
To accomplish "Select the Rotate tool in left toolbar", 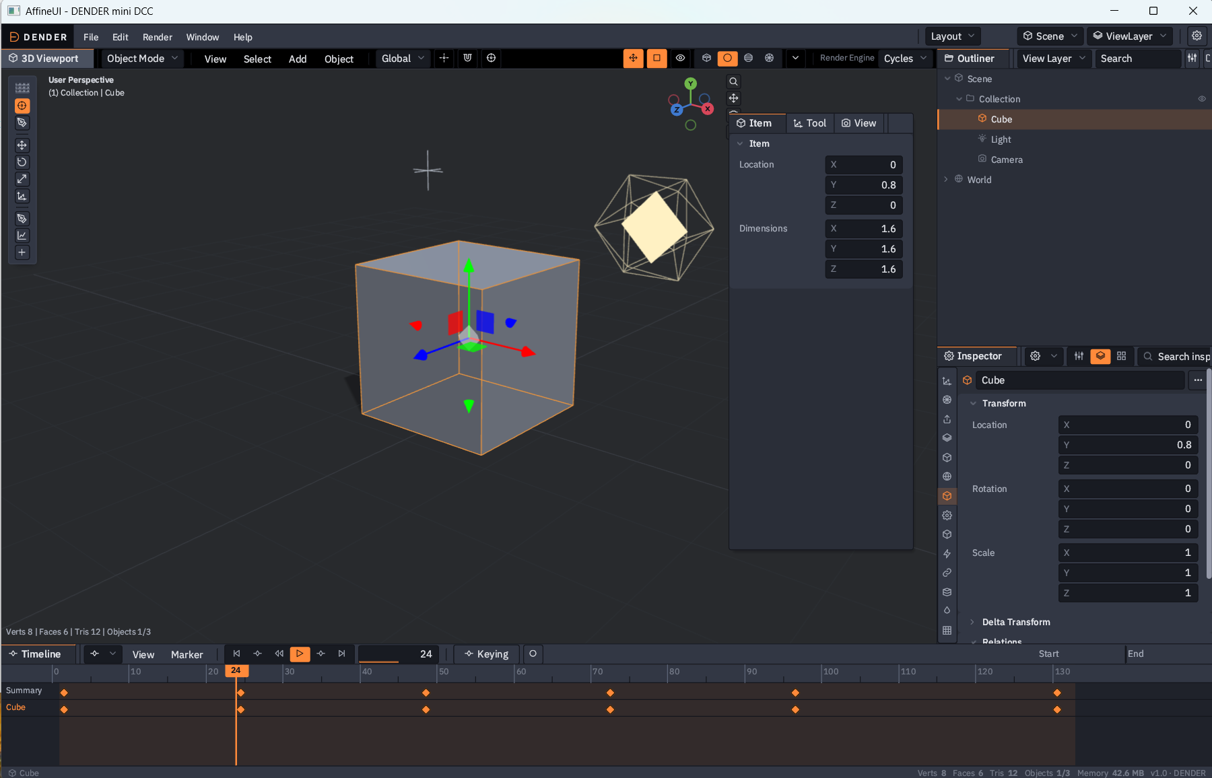I will tap(22, 162).
